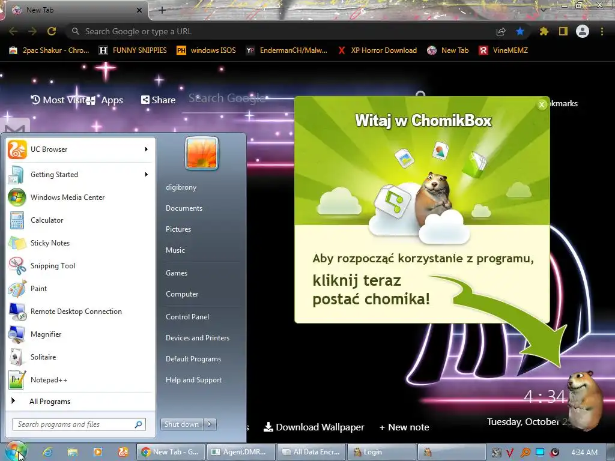615x461 pixels.
Task: Open Pictures from Start menu
Action: coord(178,229)
